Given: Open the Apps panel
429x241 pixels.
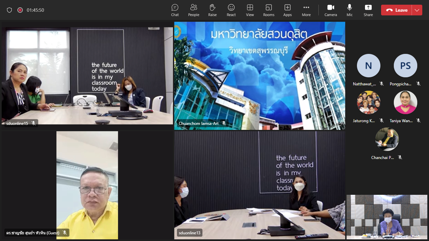Looking at the screenshot, I should (x=288, y=10).
